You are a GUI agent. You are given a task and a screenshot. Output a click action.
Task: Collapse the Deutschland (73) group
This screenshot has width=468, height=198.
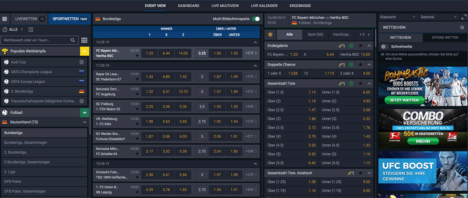pyautogui.click(x=85, y=122)
